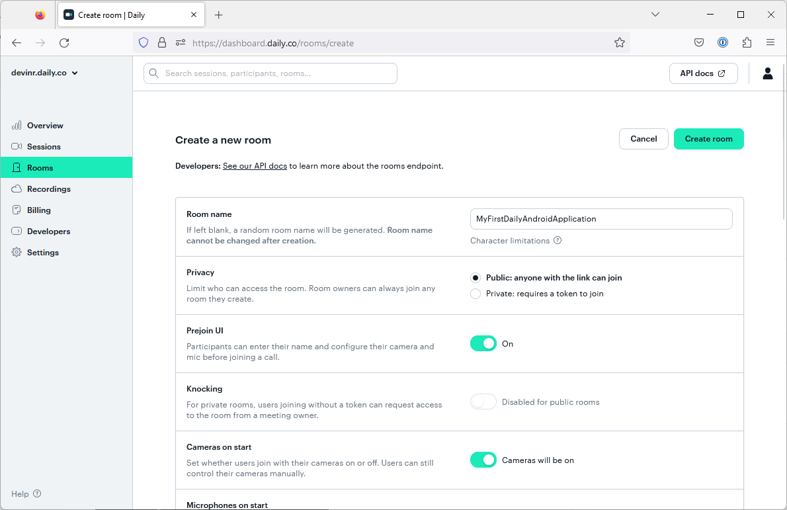Select the Rooms door icon
This screenshot has height=510, width=787.
click(x=17, y=167)
